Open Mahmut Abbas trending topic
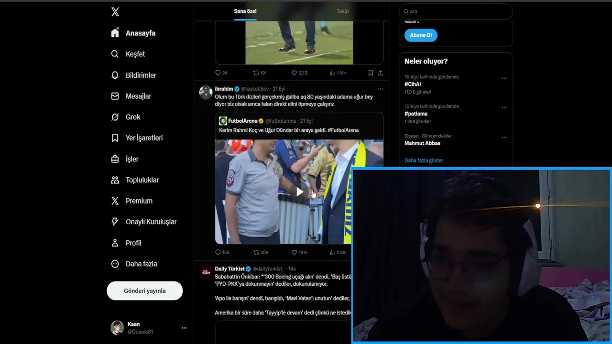This screenshot has height=344, width=612. (x=422, y=143)
